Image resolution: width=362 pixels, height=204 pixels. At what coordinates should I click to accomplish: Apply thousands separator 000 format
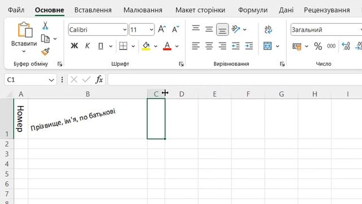pyautogui.click(x=331, y=46)
